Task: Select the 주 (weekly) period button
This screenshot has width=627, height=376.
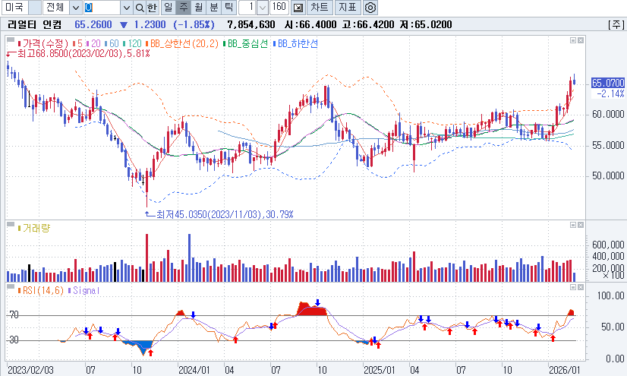Action: 183,8
